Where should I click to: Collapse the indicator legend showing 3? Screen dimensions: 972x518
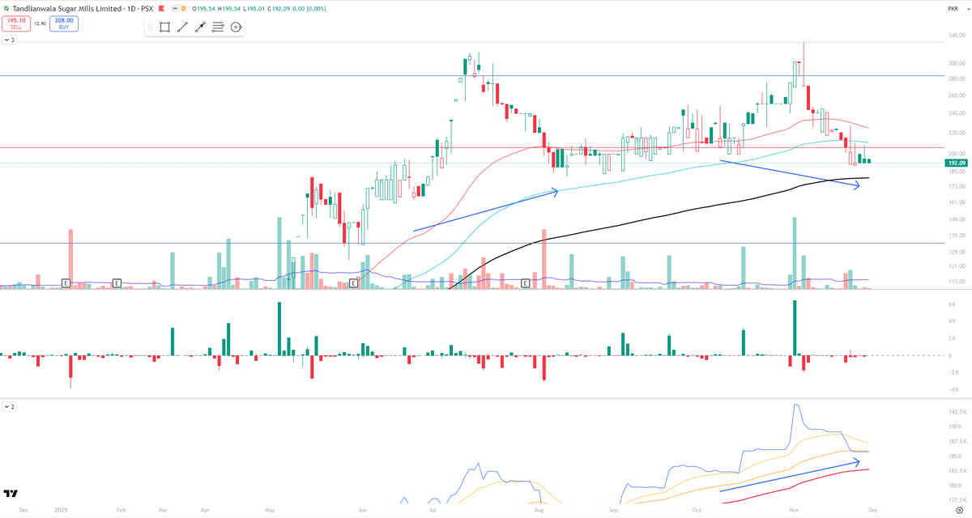[x=9, y=39]
